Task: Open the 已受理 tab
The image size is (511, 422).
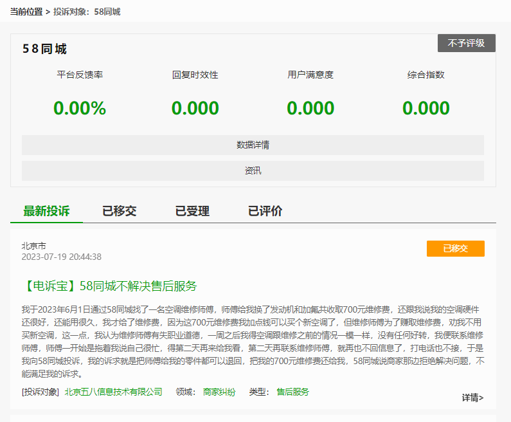Action: 192,211
